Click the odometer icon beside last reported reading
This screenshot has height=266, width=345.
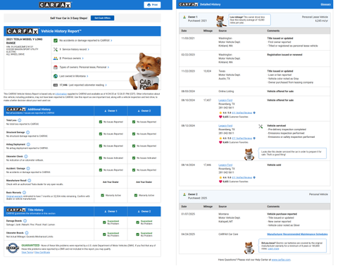click(x=56, y=85)
